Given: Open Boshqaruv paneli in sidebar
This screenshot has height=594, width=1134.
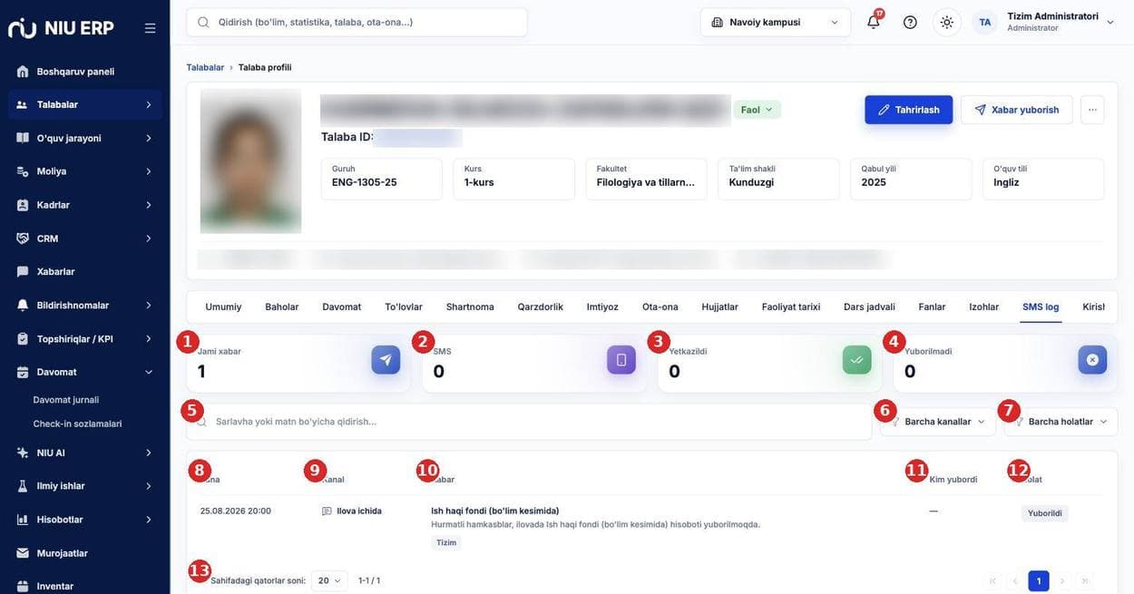Looking at the screenshot, I should 85,71.
